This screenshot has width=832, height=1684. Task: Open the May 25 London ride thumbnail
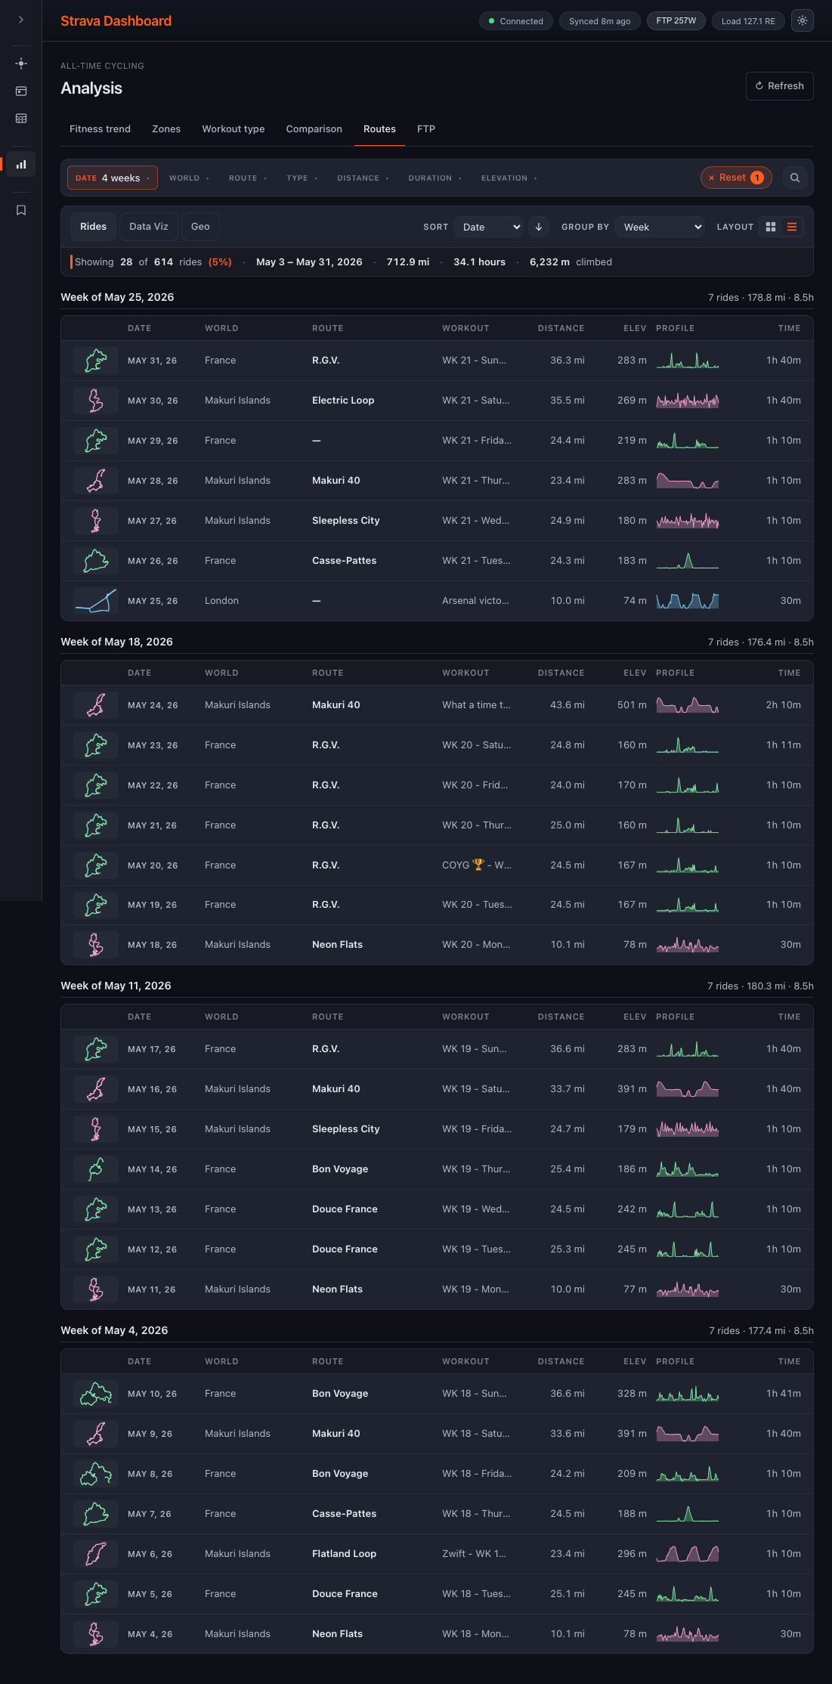(x=96, y=601)
